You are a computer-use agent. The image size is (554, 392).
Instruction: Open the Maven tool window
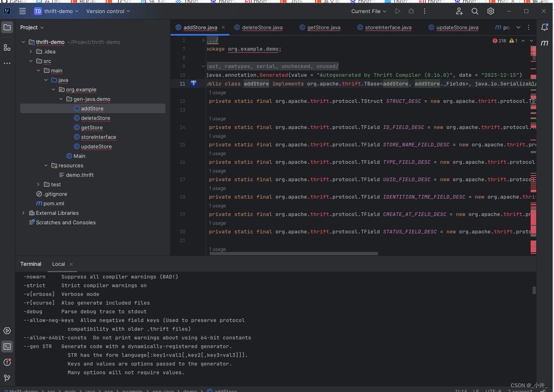[x=545, y=43]
